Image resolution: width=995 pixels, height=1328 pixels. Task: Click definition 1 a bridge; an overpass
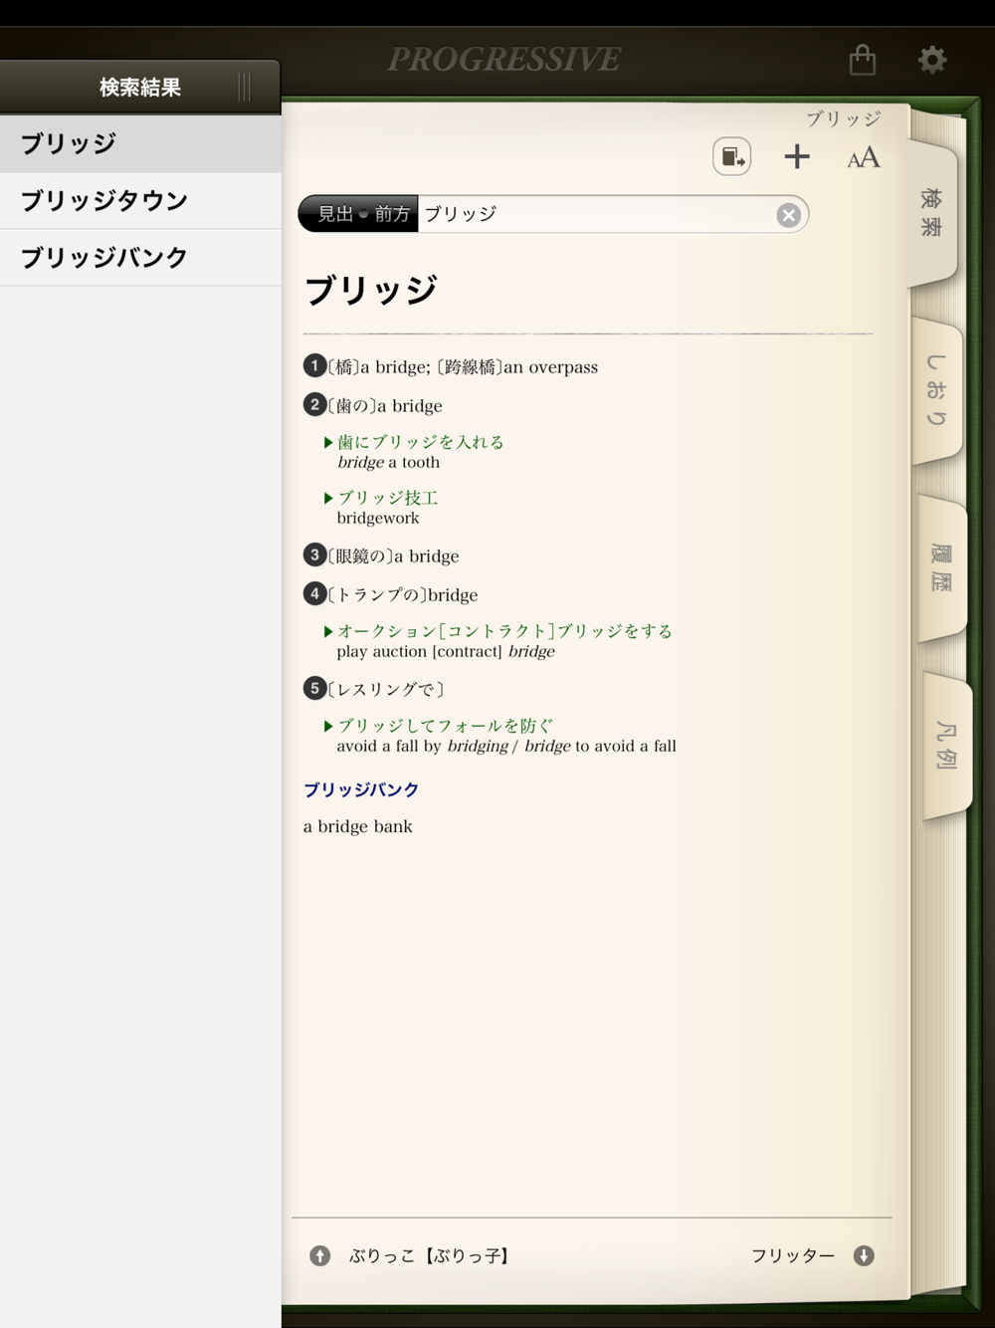coord(451,366)
